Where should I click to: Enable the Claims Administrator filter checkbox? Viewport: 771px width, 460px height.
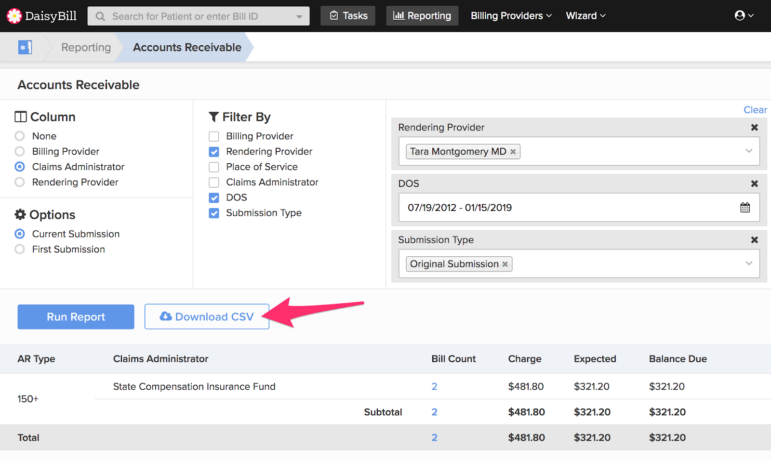214,183
